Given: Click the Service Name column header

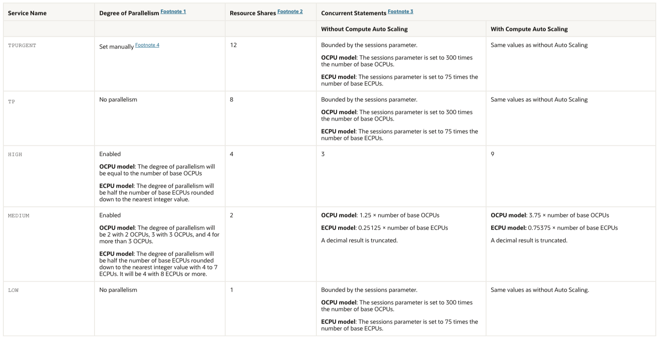Looking at the screenshot, I should click(27, 13).
